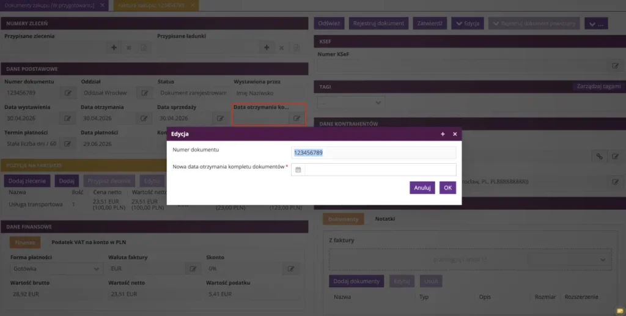Open the more actions "..." dropdown
Image resolution: width=626 pixels, height=316 pixels.
click(596, 24)
